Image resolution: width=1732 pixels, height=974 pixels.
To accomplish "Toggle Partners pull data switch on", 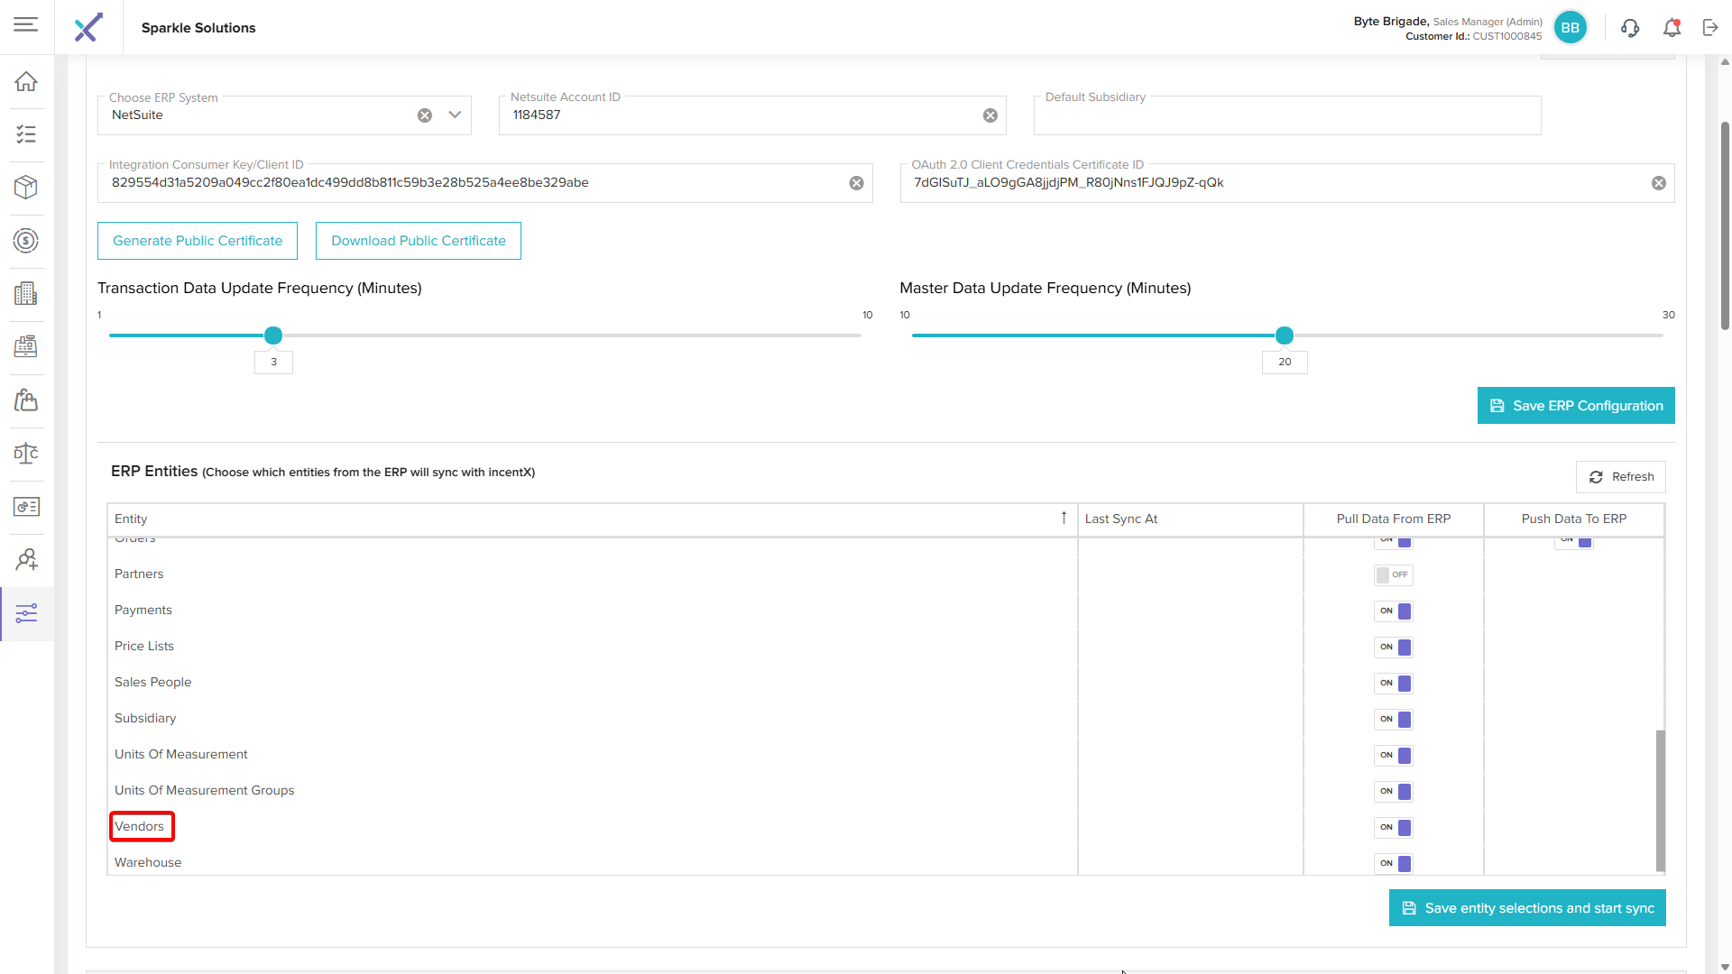I will (1393, 574).
